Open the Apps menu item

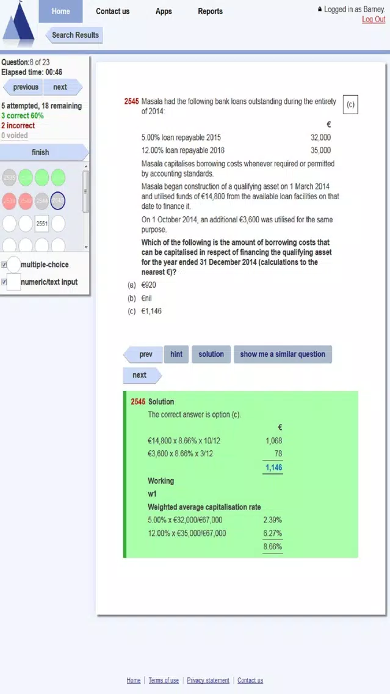(164, 11)
